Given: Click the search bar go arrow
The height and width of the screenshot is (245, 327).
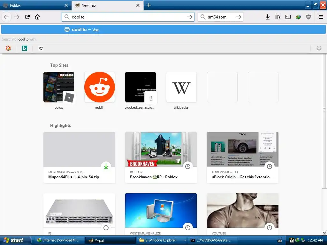Looking at the screenshot, I should click(x=238, y=17).
